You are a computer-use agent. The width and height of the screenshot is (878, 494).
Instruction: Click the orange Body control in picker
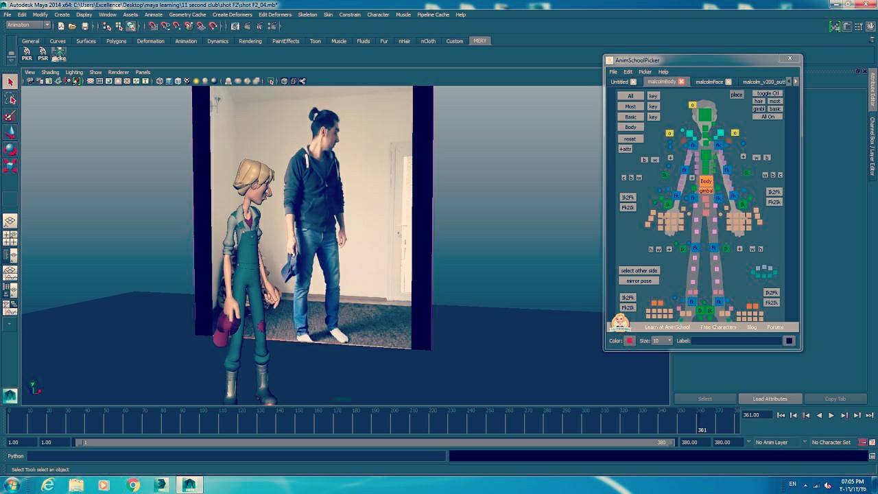pyautogui.click(x=706, y=181)
